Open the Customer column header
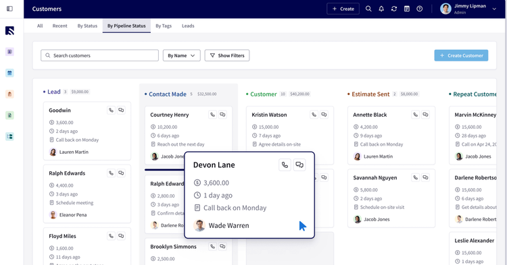The height and width of the screenshot is (265, 507). [264, 94]
